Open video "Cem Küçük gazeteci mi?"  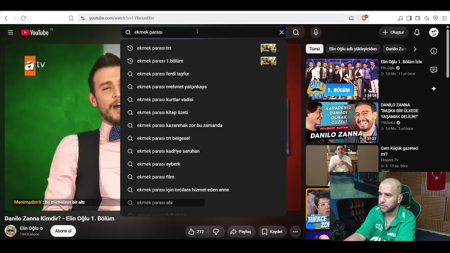(399, 151)
